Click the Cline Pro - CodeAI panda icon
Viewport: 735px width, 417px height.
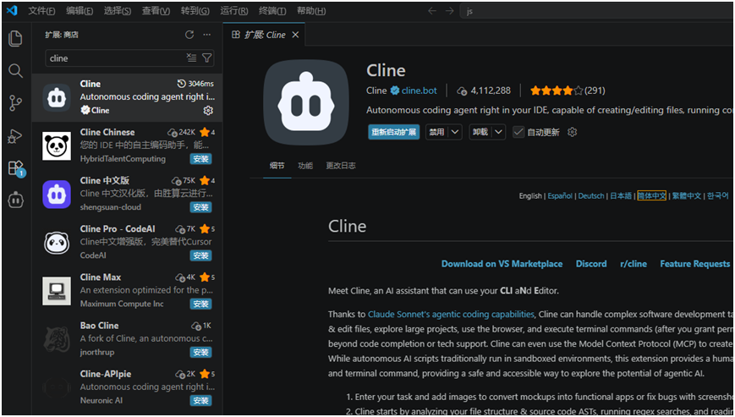pos(57,243)
